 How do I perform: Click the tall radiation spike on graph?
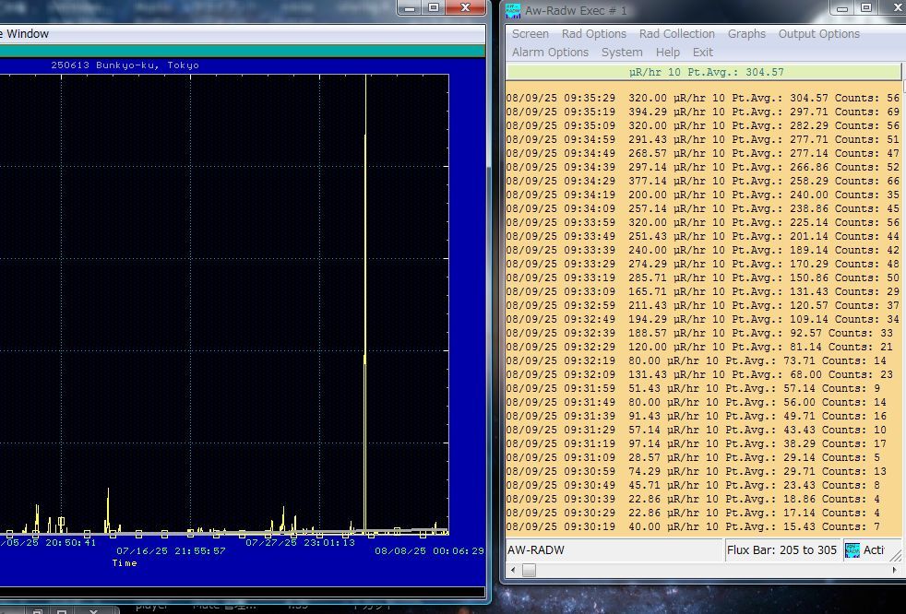click(x=365, y=277)
